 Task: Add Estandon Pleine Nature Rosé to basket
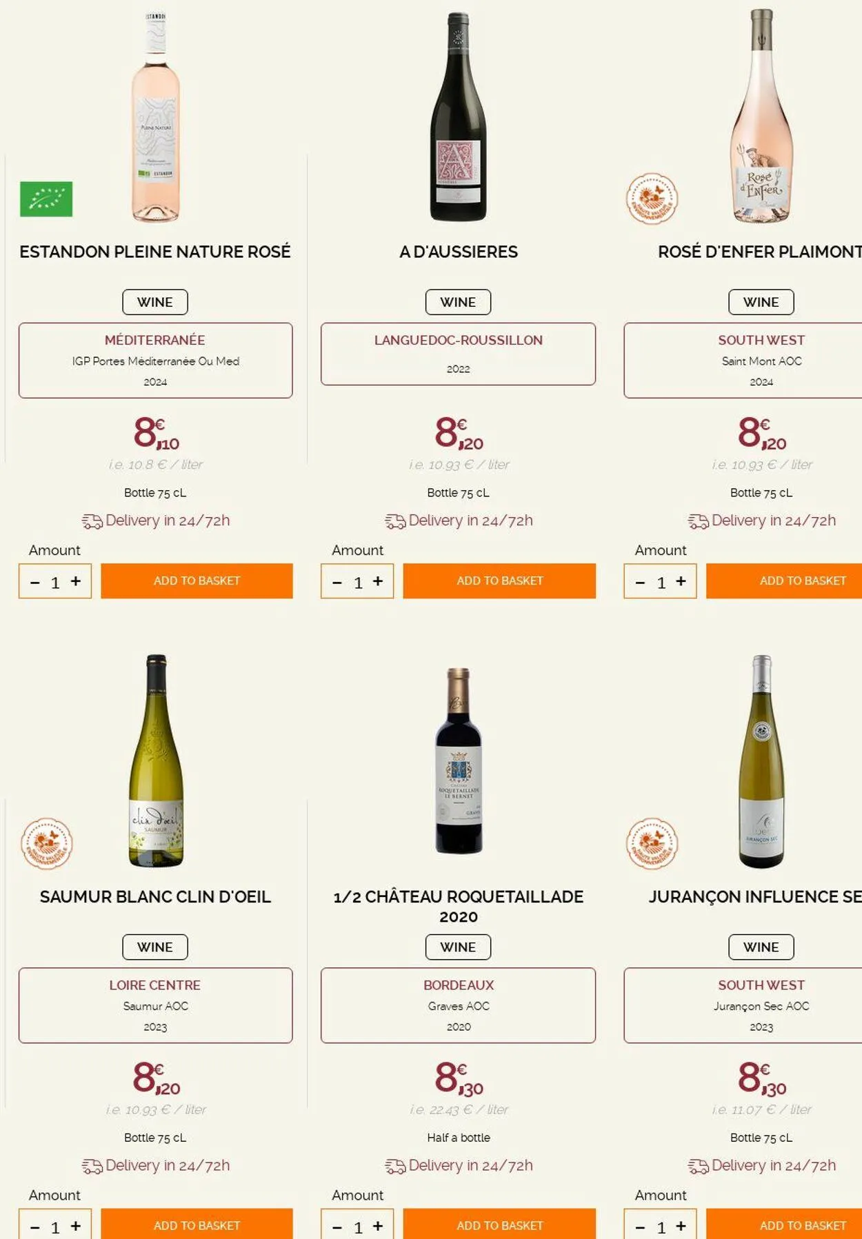[197, 581]
